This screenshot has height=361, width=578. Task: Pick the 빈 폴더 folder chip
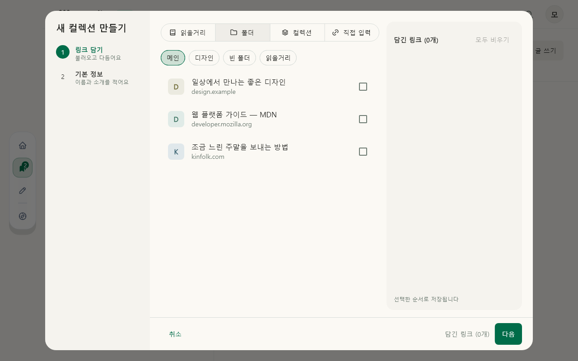click(239, 58)
